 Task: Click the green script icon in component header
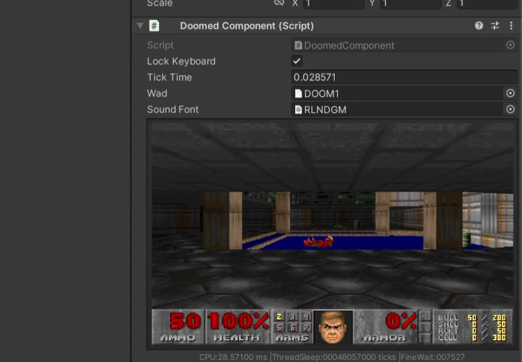coord(154,26)
